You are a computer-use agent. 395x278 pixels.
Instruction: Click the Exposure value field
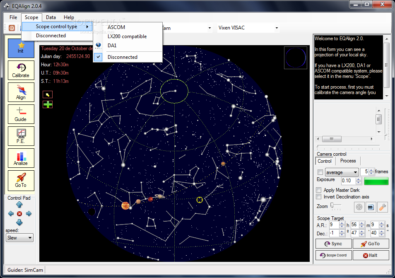(x=348, y=181)
